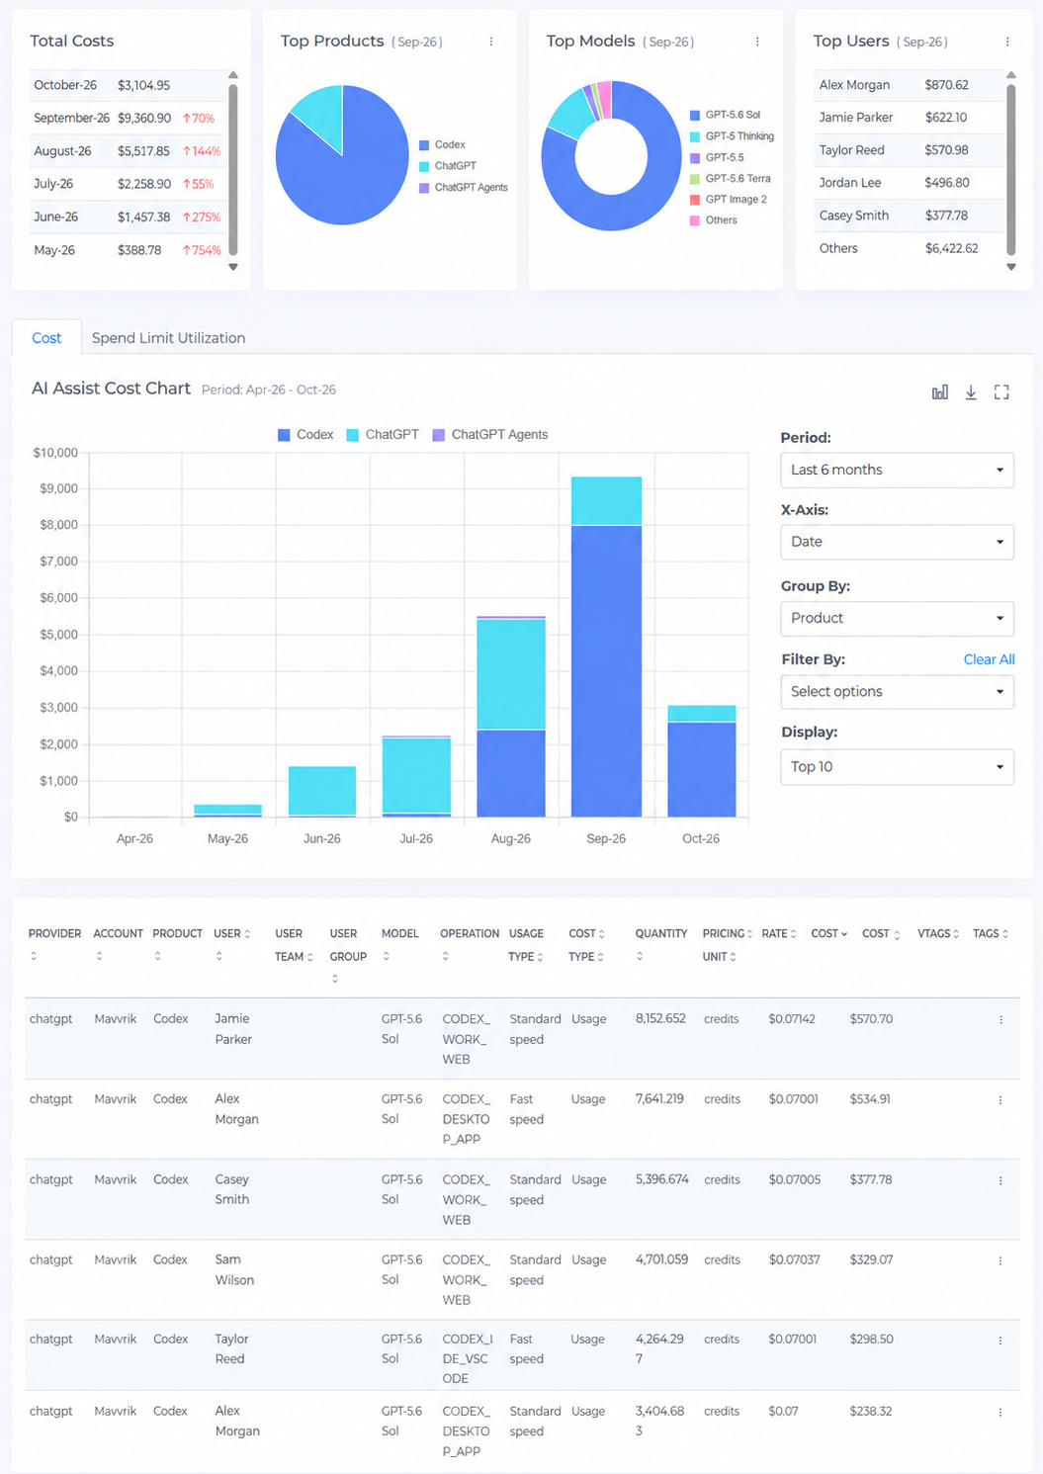Click the GPT-5.6 Sol color swatch in Top Models
The height and width of the screenshot is (1474, 1043).
695,115
